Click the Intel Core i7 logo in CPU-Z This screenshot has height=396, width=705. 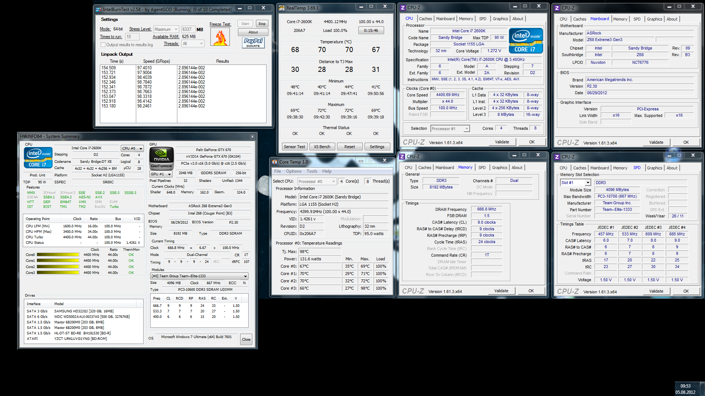coord(526,41)
